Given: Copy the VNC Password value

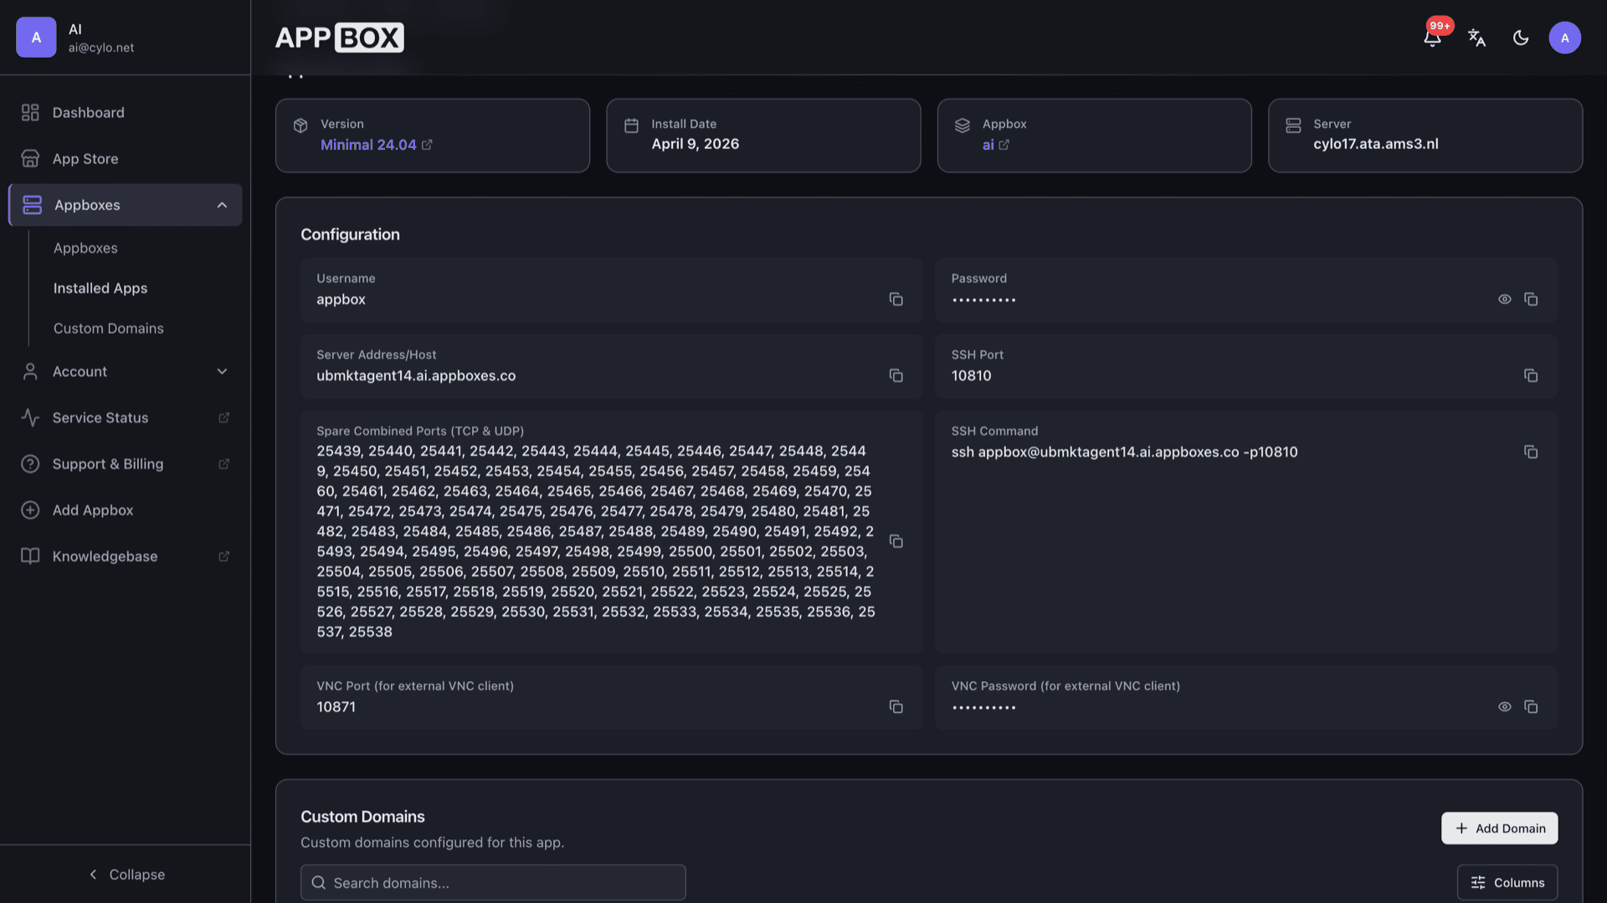Looking at the screenshot, I should tap(1531, 706).
